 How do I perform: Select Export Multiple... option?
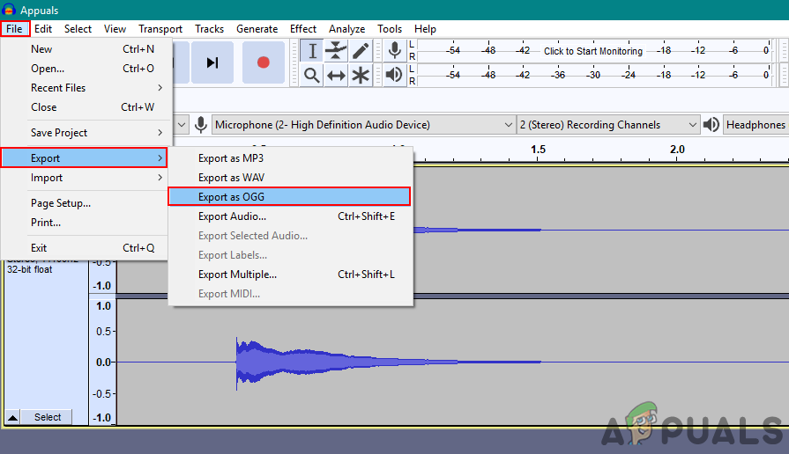pos(290,275)
